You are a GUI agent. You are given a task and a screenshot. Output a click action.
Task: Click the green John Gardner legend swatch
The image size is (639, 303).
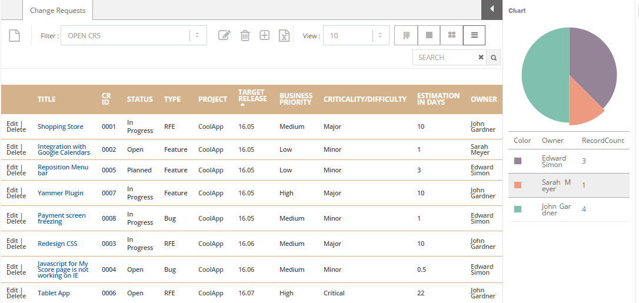click(518, 209)
